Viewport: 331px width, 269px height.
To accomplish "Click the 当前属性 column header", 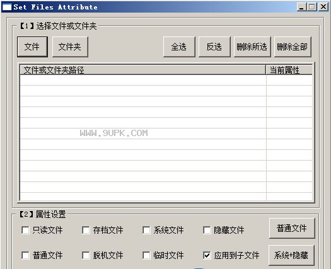I will 289,70.
